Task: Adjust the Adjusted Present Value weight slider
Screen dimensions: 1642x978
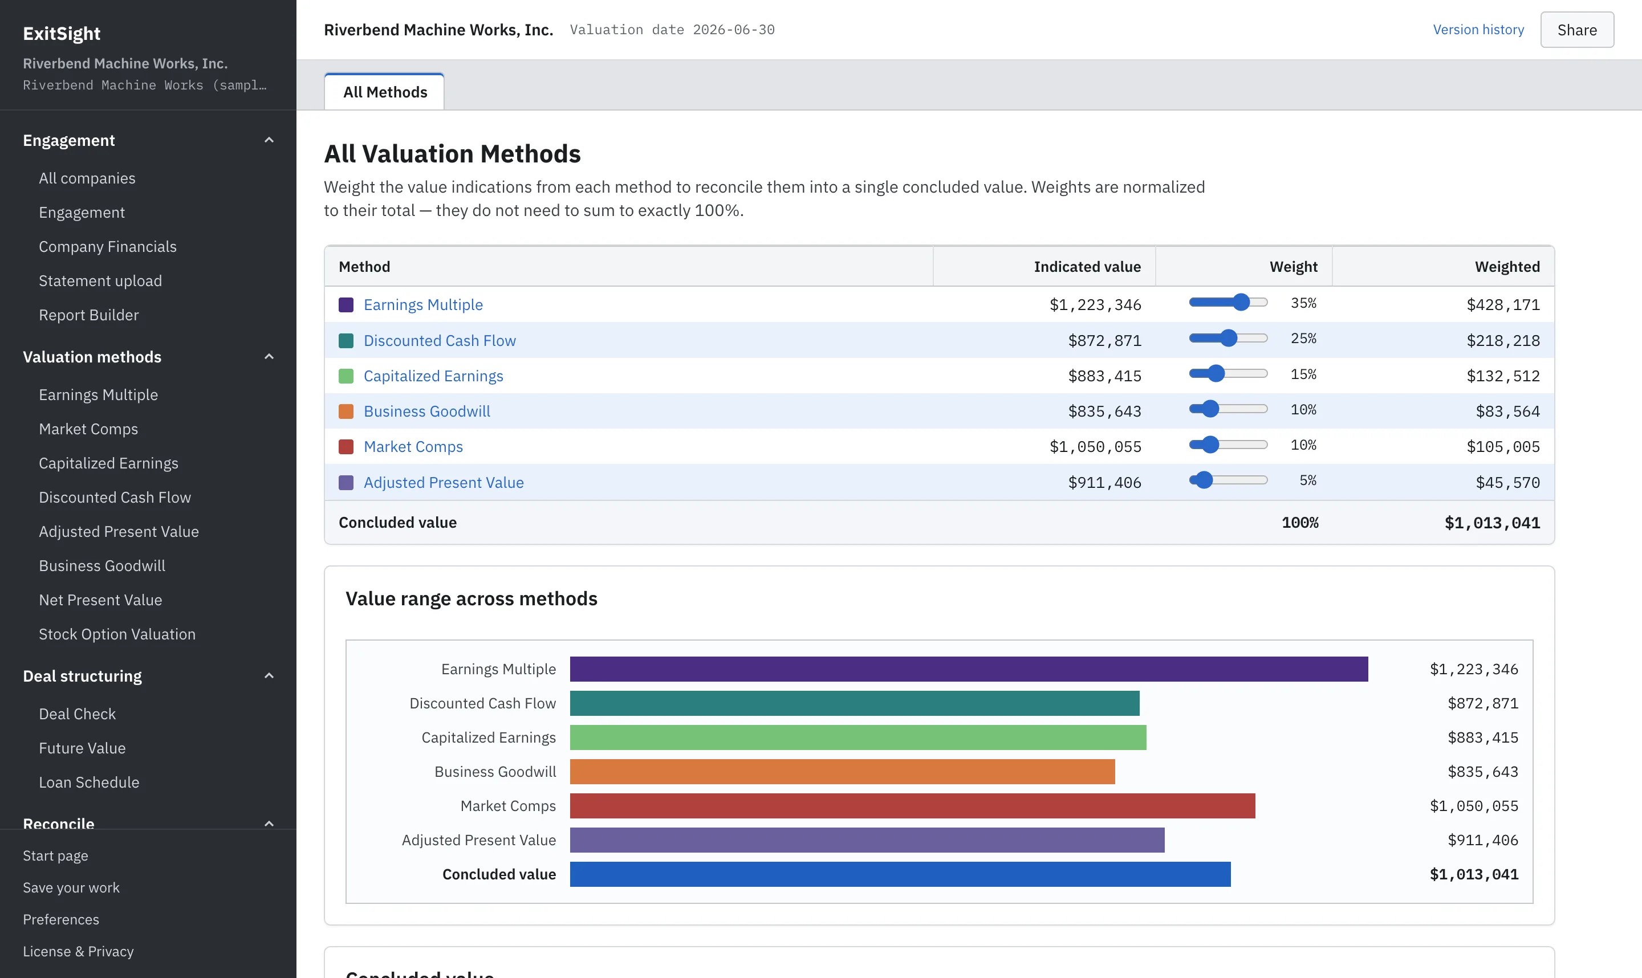Action: pos(1228,480)
